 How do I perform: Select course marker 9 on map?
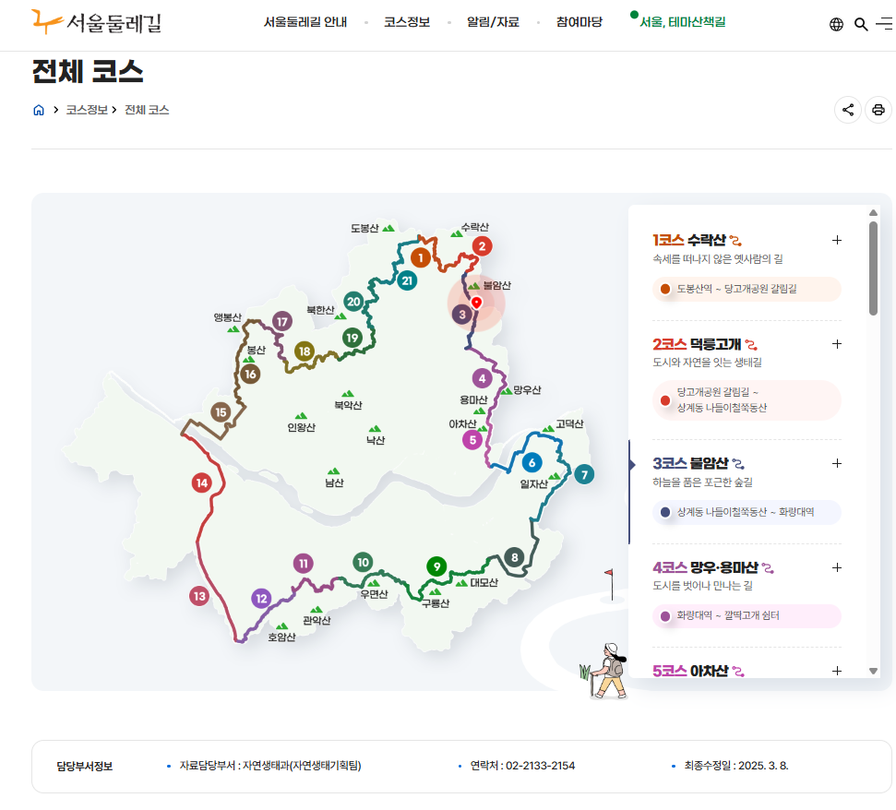[436, 566]
